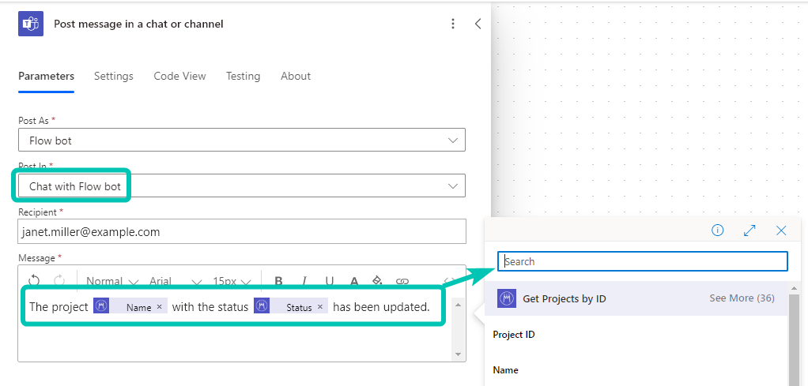Viewport: 808px width, 386px height.
Task: Open the three-dot more options menu
Action: [x=452, y=24]
